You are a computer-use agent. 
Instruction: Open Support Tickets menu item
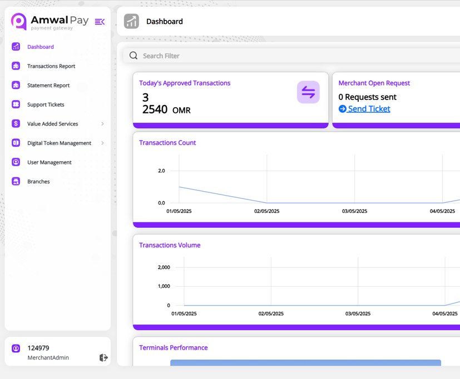coord(46,104)
